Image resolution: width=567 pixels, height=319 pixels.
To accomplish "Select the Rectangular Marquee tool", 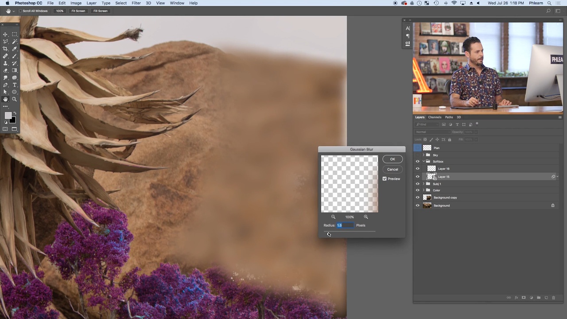I will click(15, 34).
